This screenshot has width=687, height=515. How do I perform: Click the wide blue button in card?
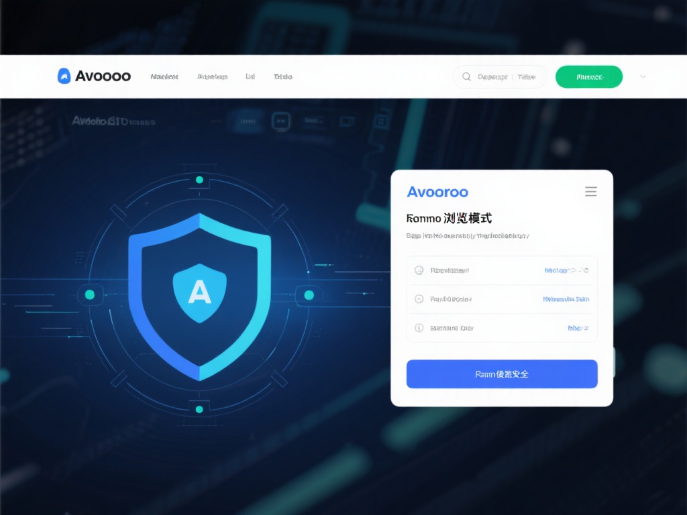[x=502, y=374]
